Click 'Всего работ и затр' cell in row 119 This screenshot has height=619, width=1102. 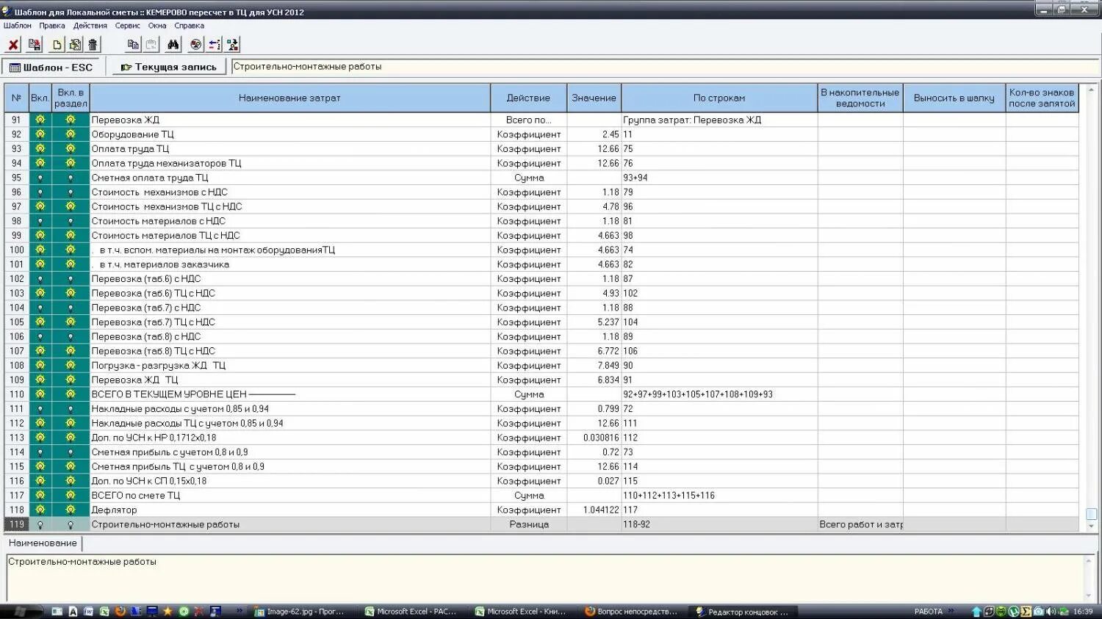point(860,525)
